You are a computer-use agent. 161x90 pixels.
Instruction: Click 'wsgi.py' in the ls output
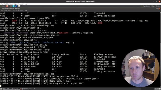[70, 42]
